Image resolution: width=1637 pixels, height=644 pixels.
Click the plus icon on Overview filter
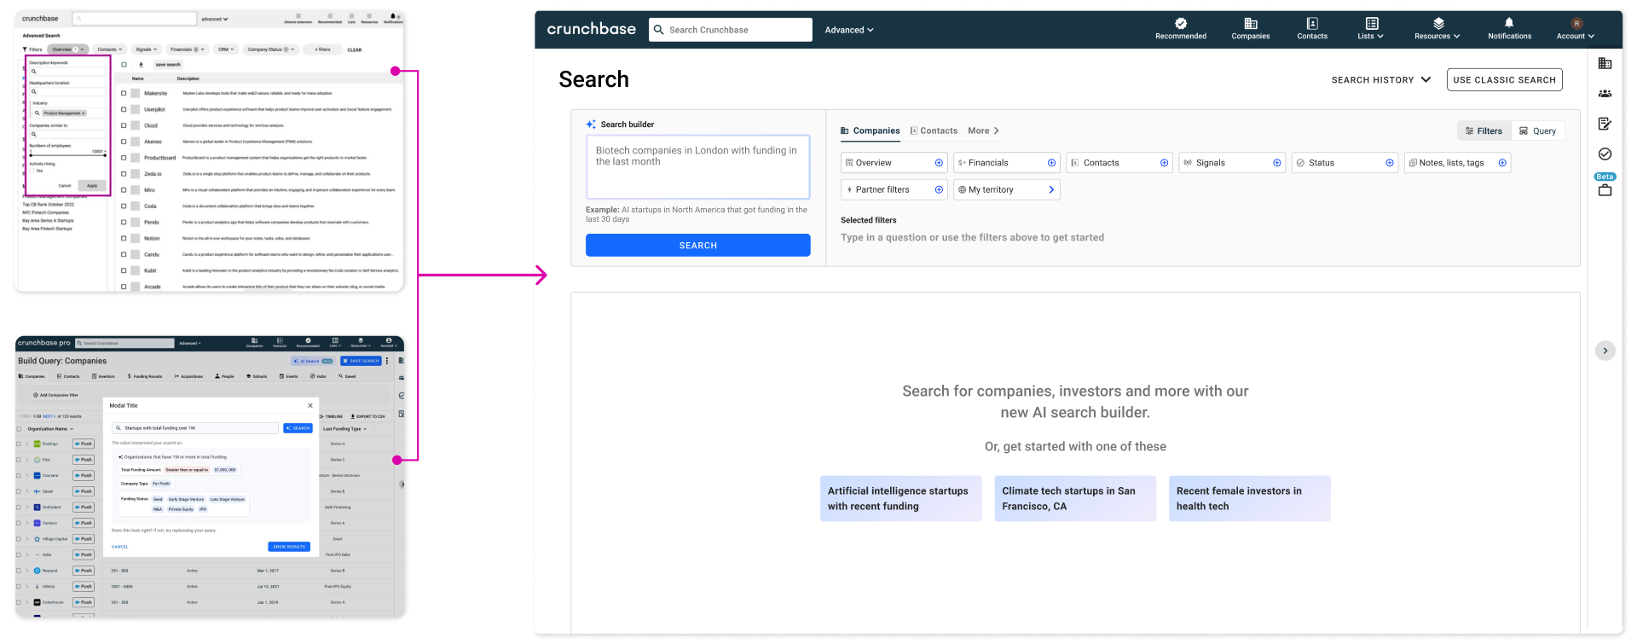(939, 163)
